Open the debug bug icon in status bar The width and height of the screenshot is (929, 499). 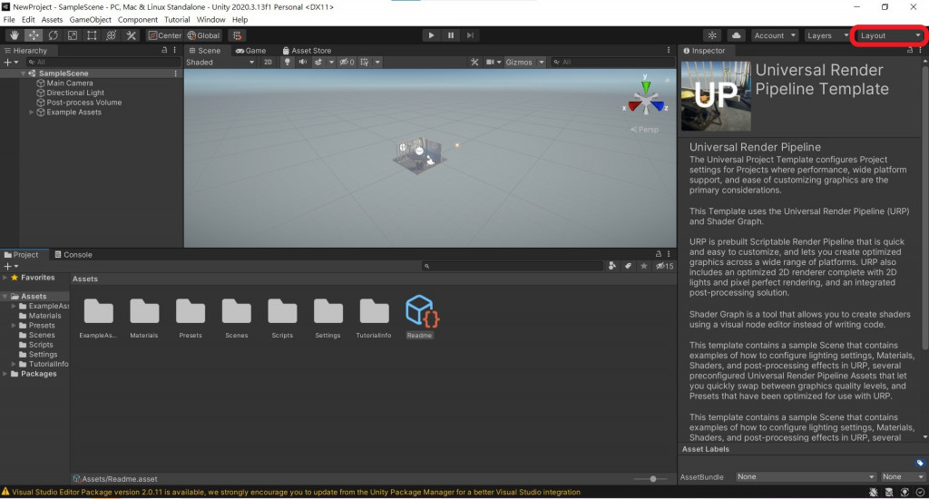(874, 492)
